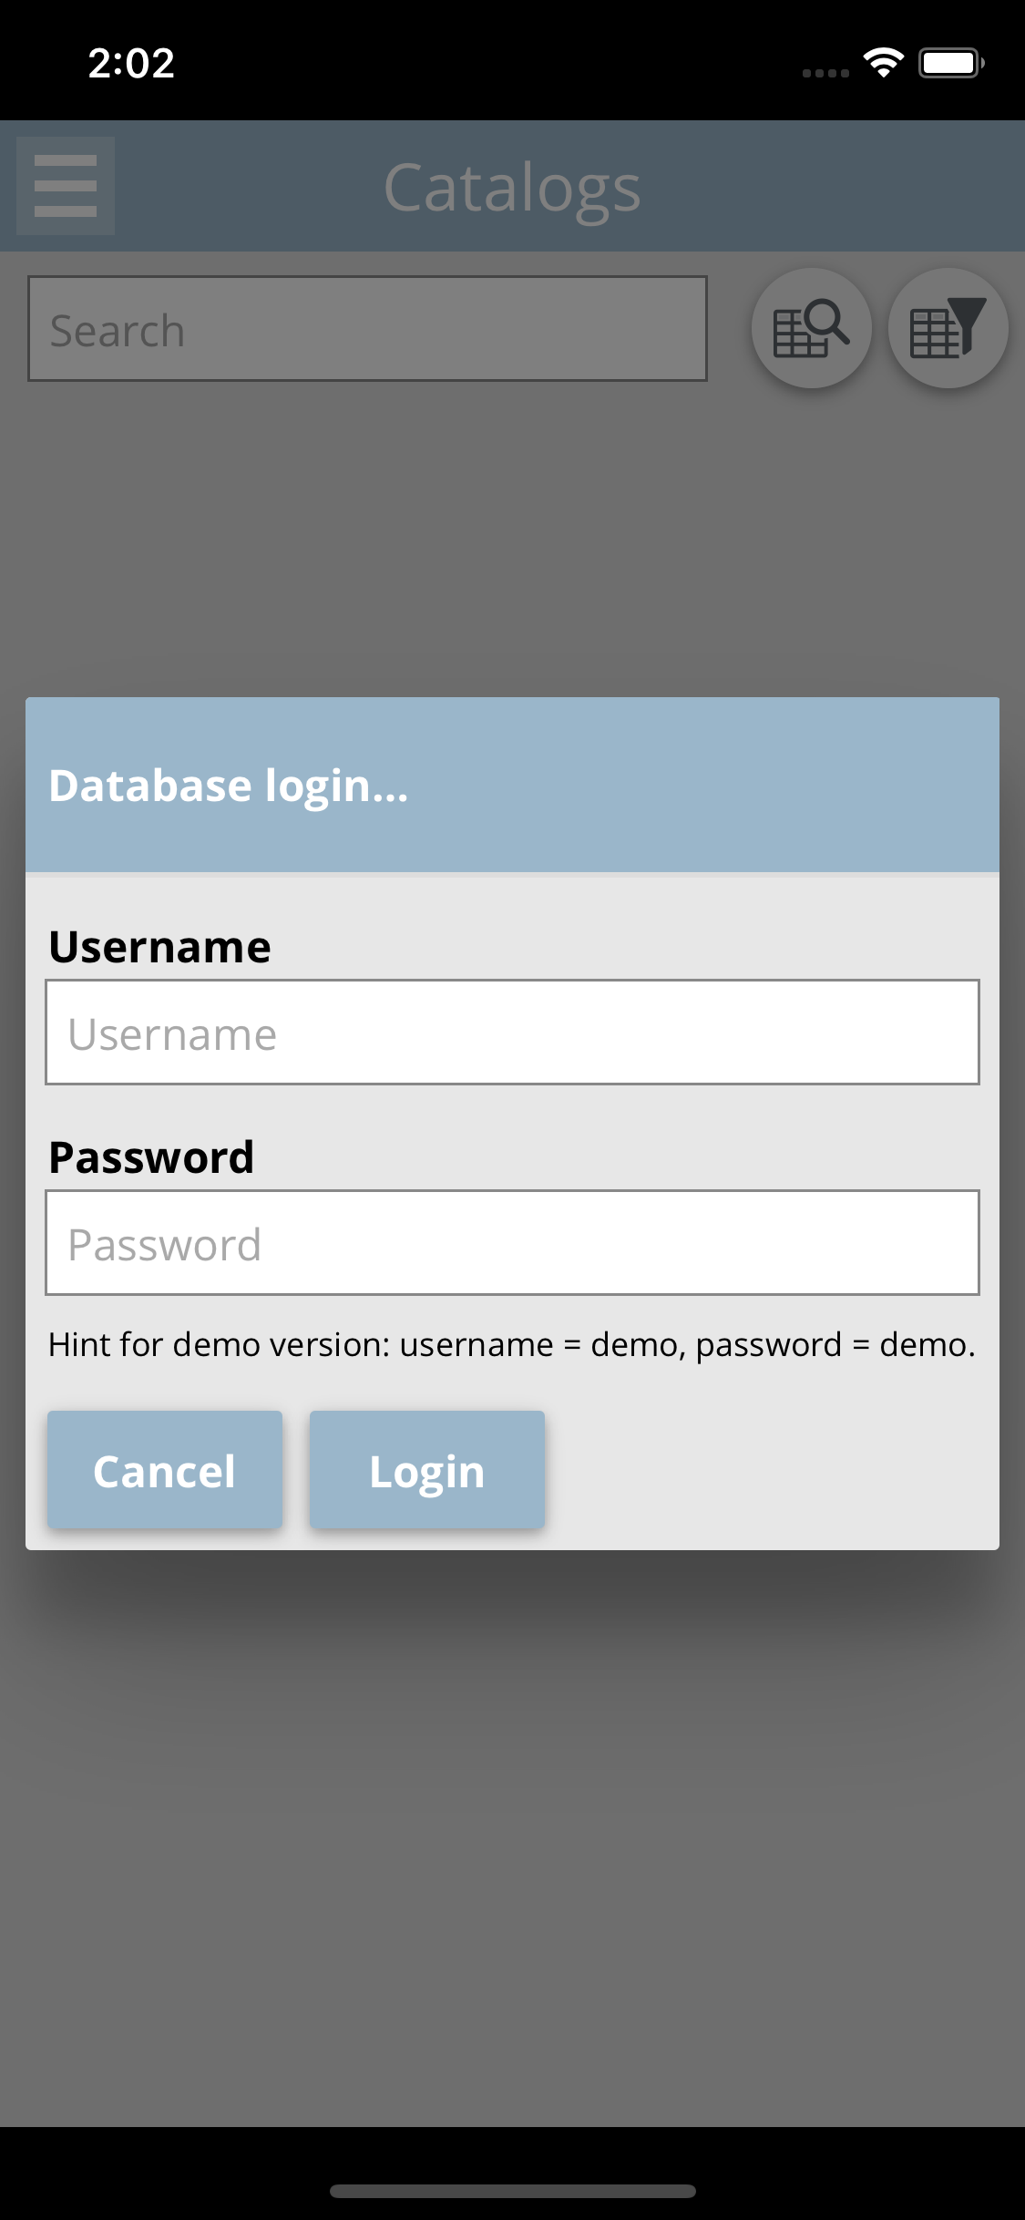Open the table filter icon
Screen dimensions: 1025x2220
pos(948,328)
